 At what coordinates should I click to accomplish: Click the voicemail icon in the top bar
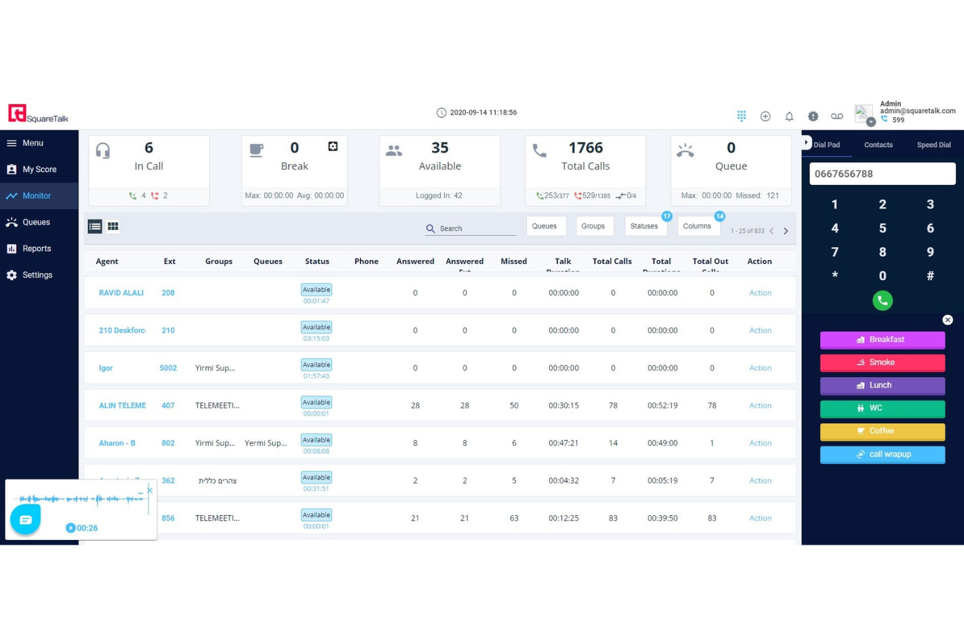(837, 115)
